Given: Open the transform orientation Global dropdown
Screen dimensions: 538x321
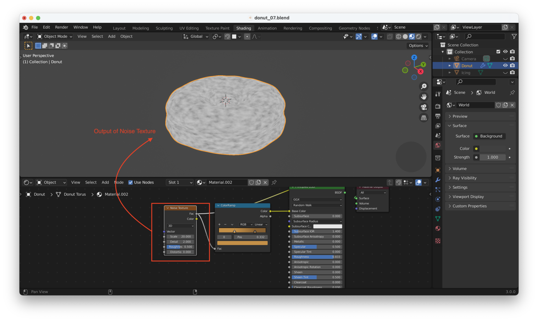Looking at the screenshot, I should click(x=195, y=36).
